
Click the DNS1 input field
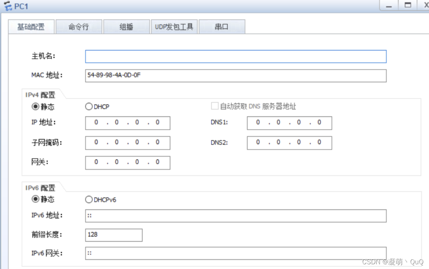tap(290, 123)
